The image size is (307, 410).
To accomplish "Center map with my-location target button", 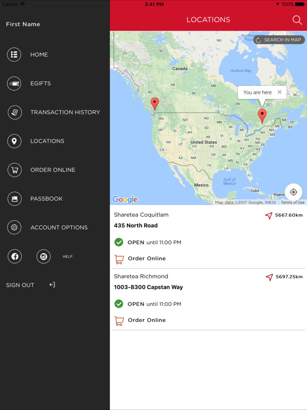I will pos(293,192).
